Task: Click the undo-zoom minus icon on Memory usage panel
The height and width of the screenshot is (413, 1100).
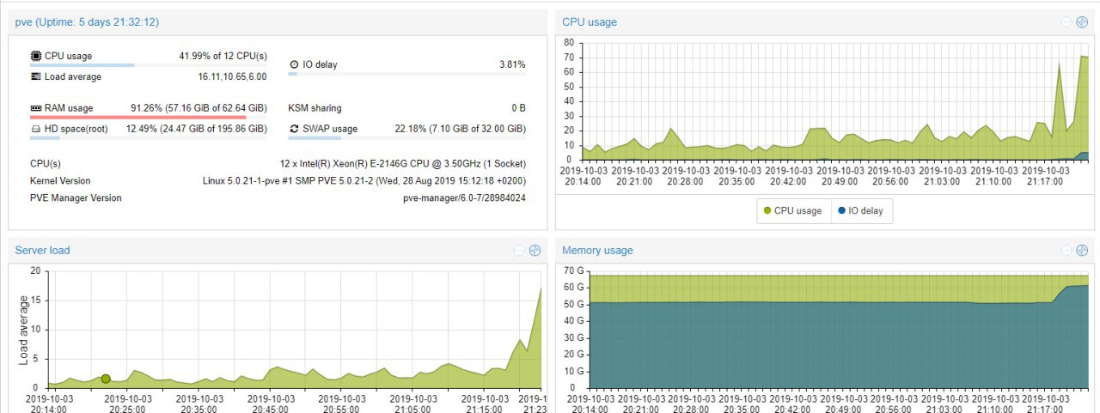Action: click(x=1066, y=251)
